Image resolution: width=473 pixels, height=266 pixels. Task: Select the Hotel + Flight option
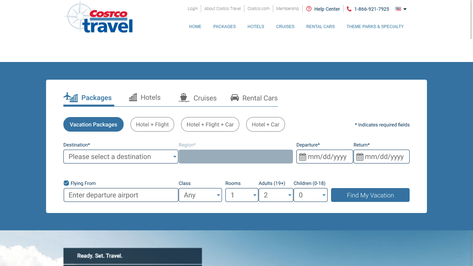click(x=152, y=124)
